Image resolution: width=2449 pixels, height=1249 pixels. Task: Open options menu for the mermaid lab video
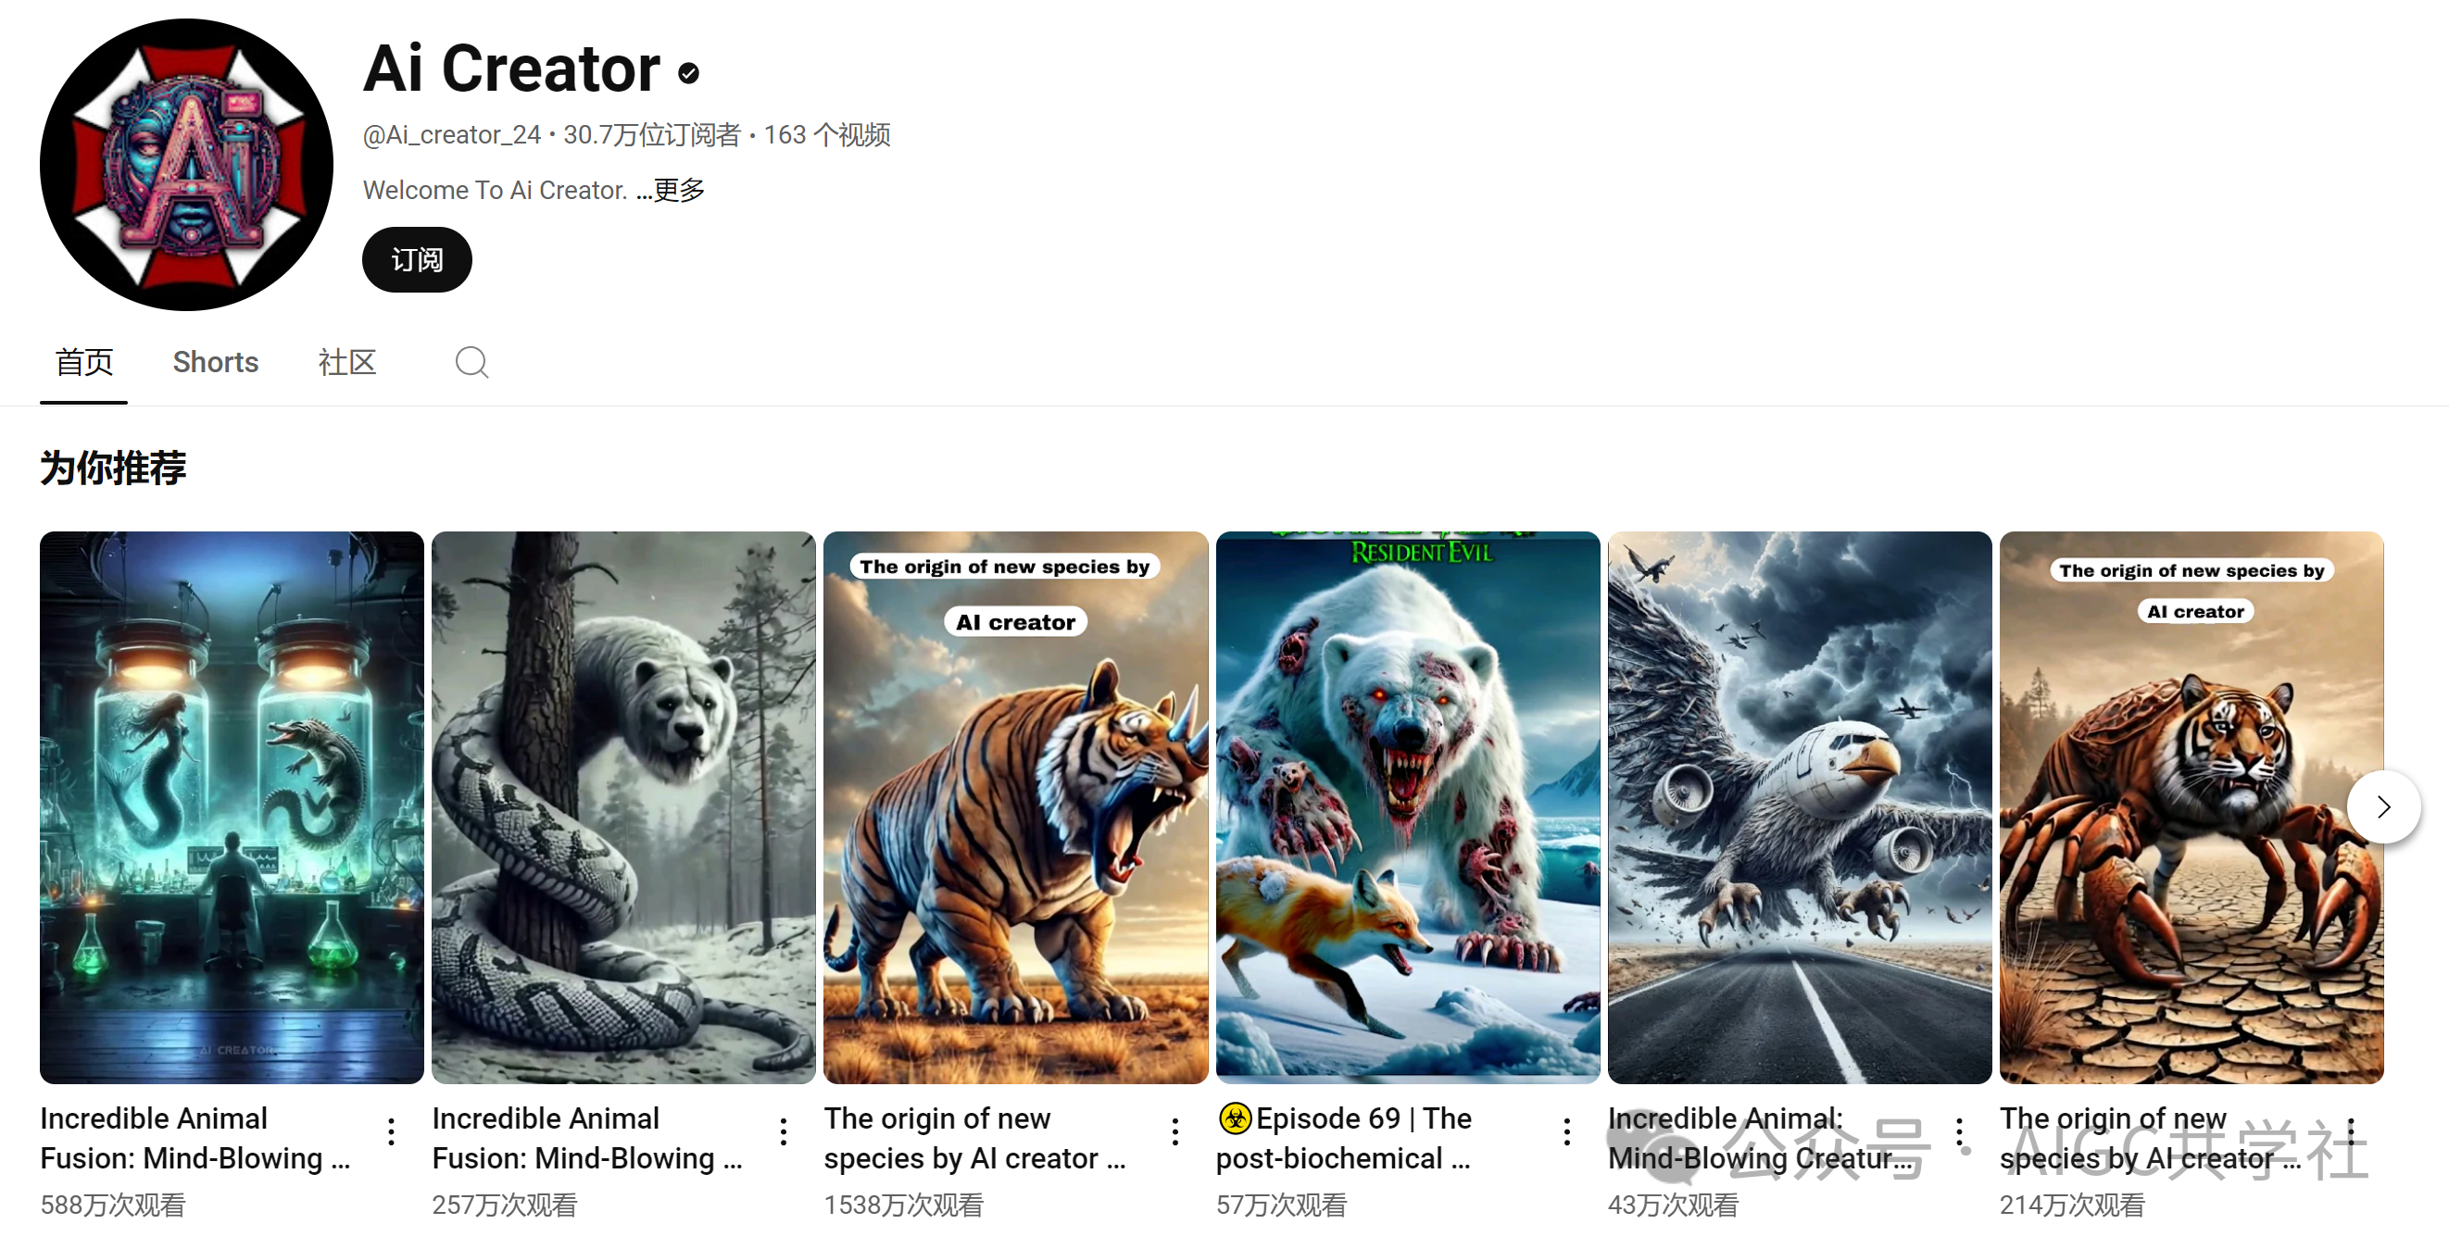(392, 1131)
